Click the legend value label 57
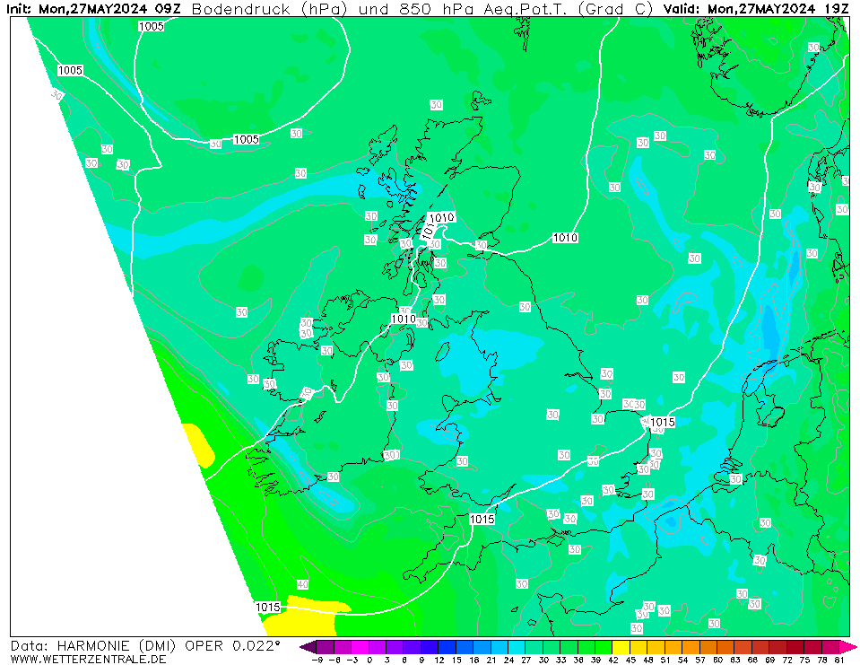 click(699, 660)
